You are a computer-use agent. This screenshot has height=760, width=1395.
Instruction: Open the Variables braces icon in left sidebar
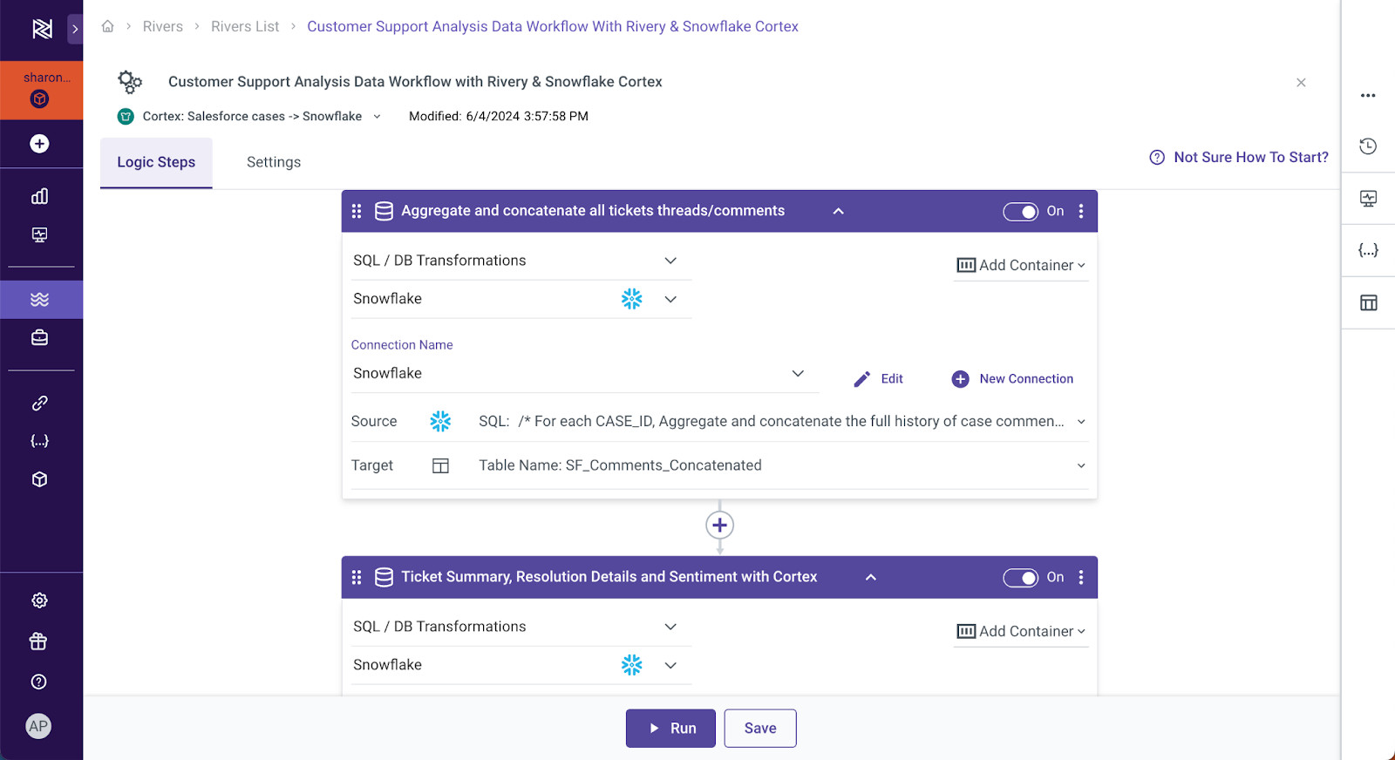(39, 441)
